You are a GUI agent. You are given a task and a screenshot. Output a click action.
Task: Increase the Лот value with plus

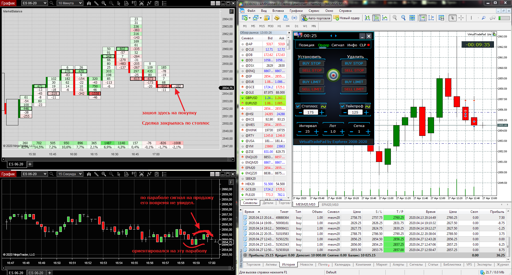click(x=342, y=132)
